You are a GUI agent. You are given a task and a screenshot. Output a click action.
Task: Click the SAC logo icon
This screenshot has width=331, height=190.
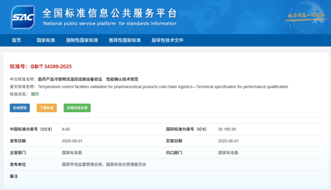point(23,17)
